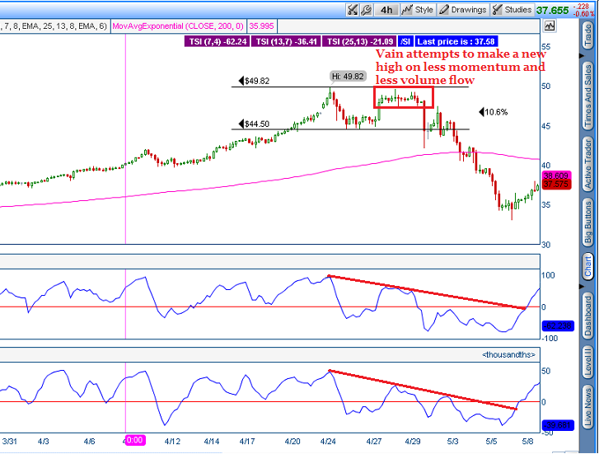Click the 37.575 red price axis tag
The image size is (599, 454).
(x=556, y=185)
